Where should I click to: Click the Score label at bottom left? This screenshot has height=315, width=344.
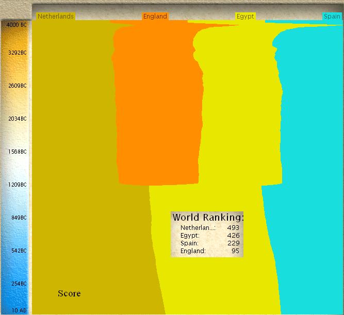pos(69,293)
